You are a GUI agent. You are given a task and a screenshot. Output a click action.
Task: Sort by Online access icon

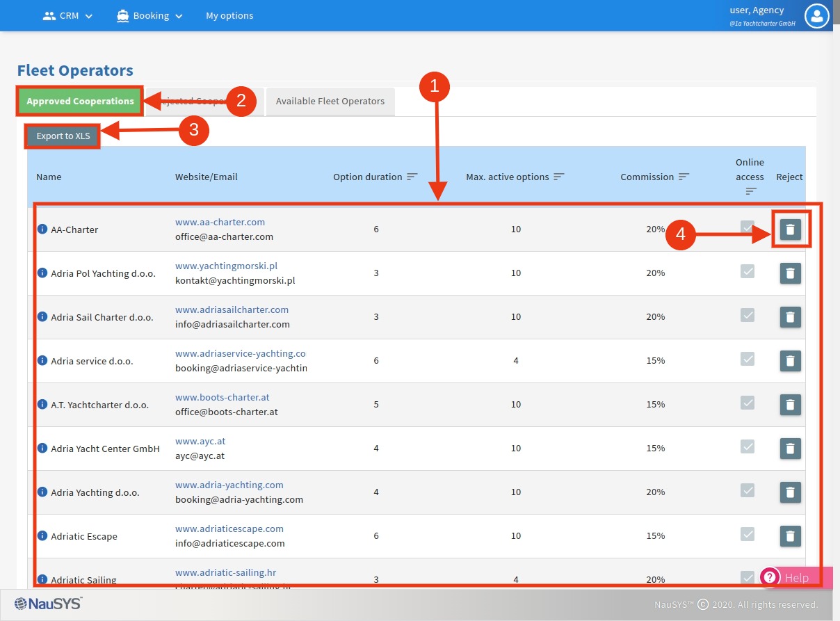[x=750, y=191]
